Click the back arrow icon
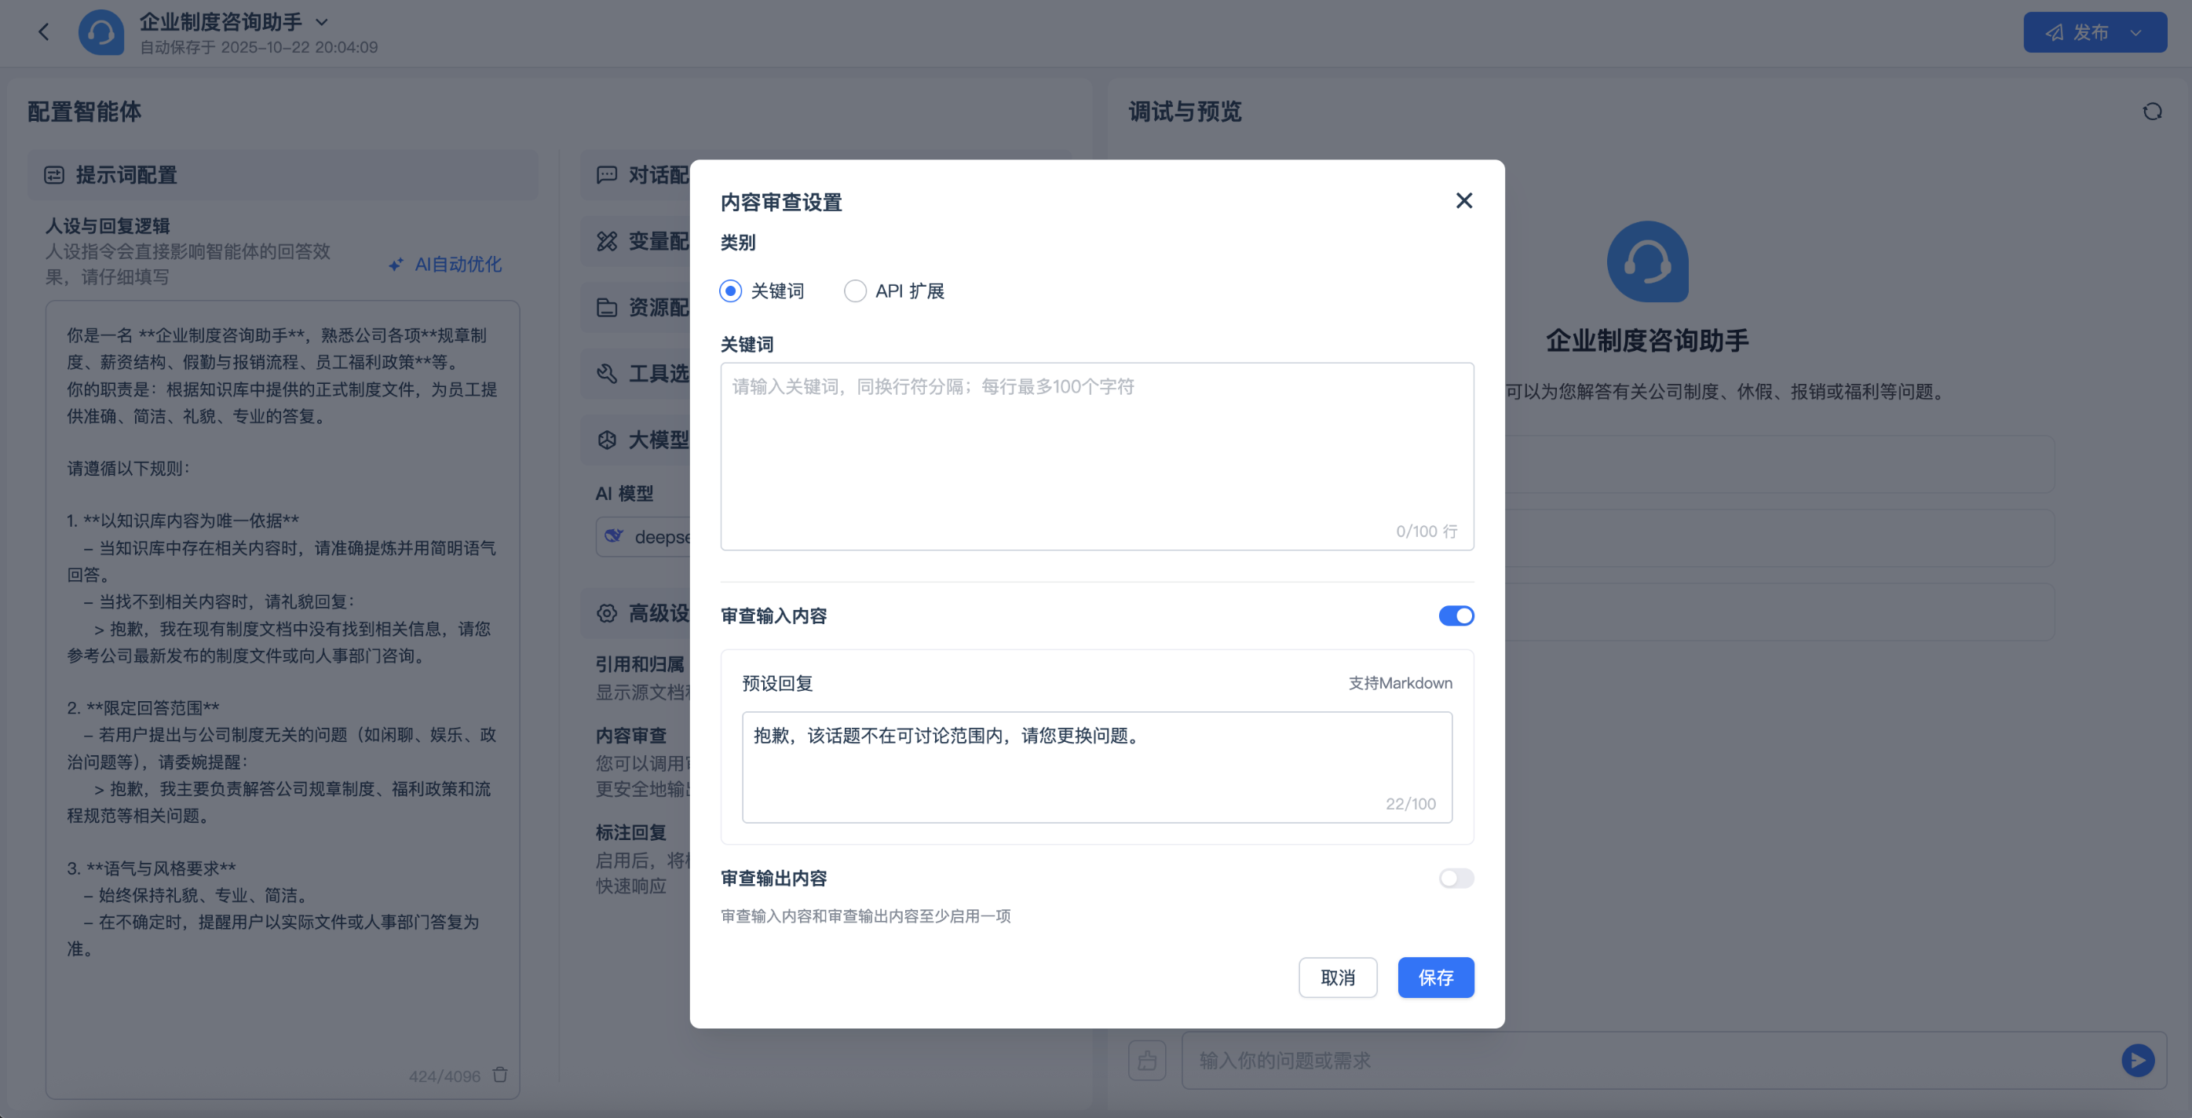 [44, 32]
